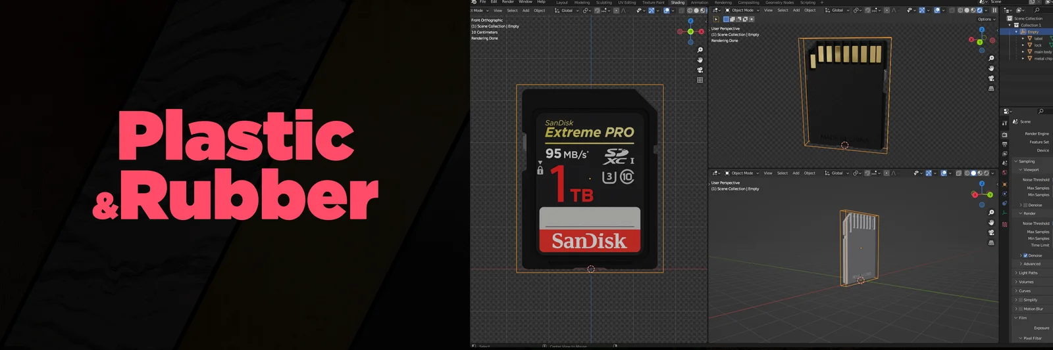Image resolution: width=1053 pixels, height=350 pixels.
Task: Select the tweak tool icon in top-right viewport
Action: coord(716,19)
